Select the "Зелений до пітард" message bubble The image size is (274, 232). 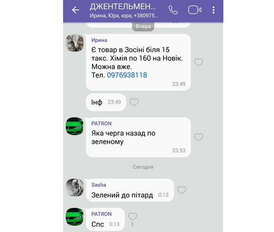point(130,190)
